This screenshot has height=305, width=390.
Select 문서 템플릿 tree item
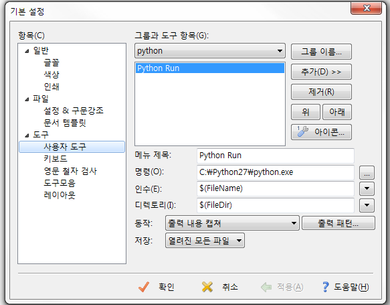click(65, 123)
